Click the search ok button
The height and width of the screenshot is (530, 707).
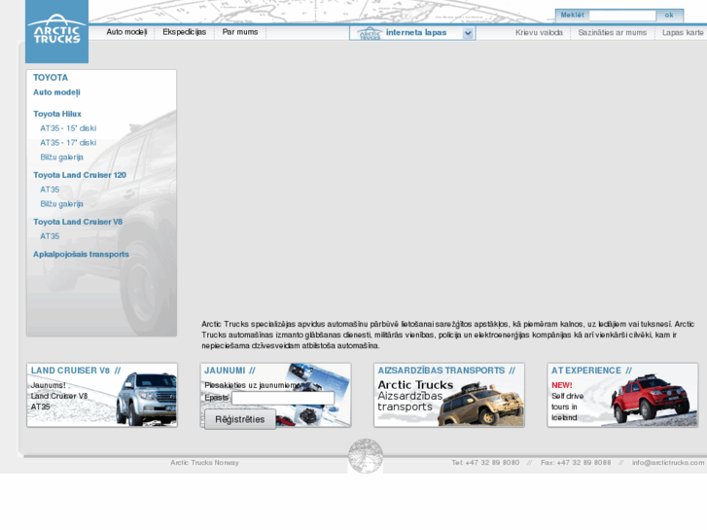[669, 16]
